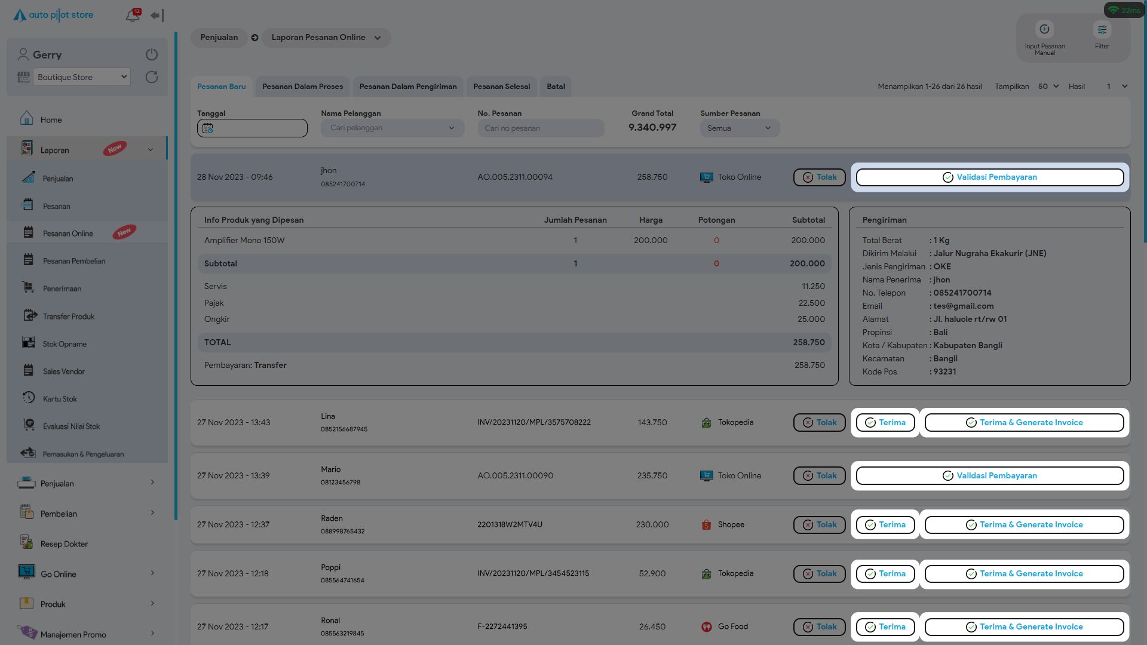Change Tampilkan 50 results dropdown

tap(1048, 87)
